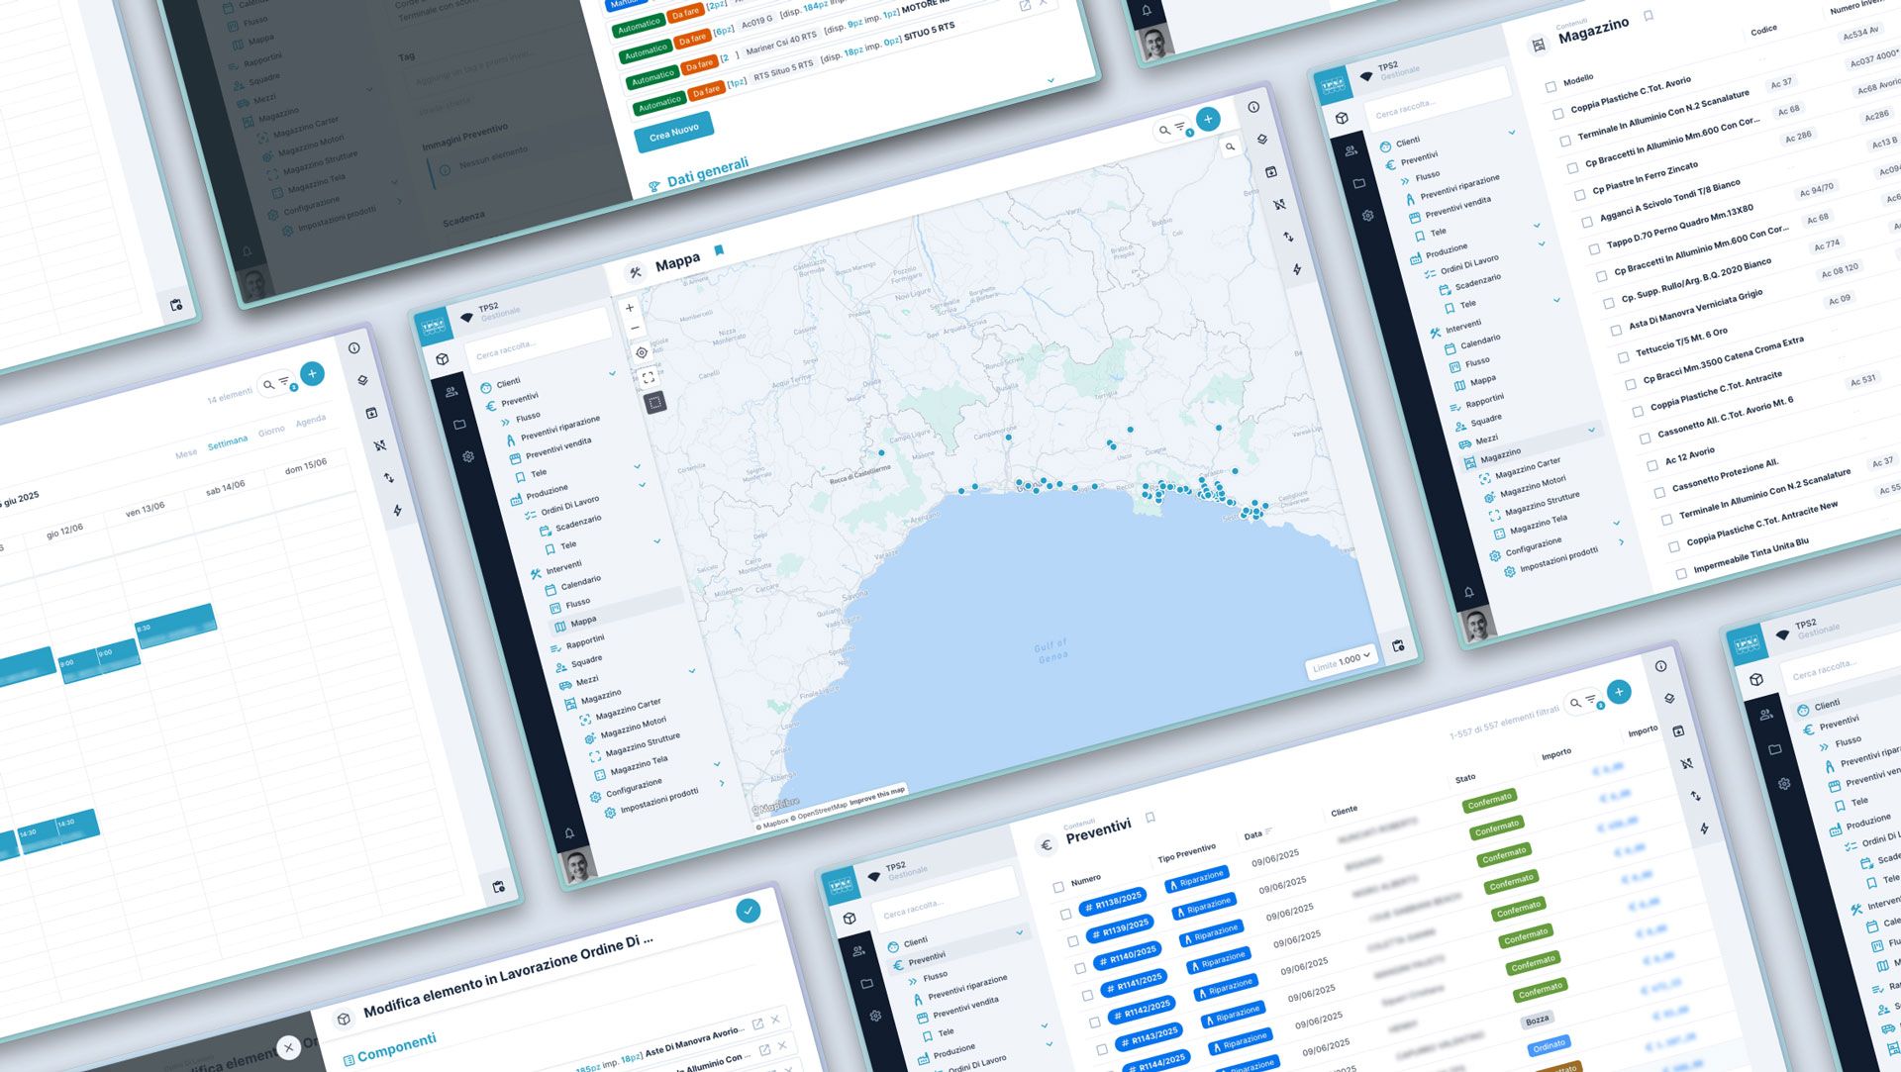Add new event in calendar window
The image size is (1901, 1072).
312,373
